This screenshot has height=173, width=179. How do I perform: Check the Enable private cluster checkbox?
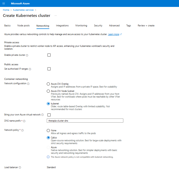(49, 55)
